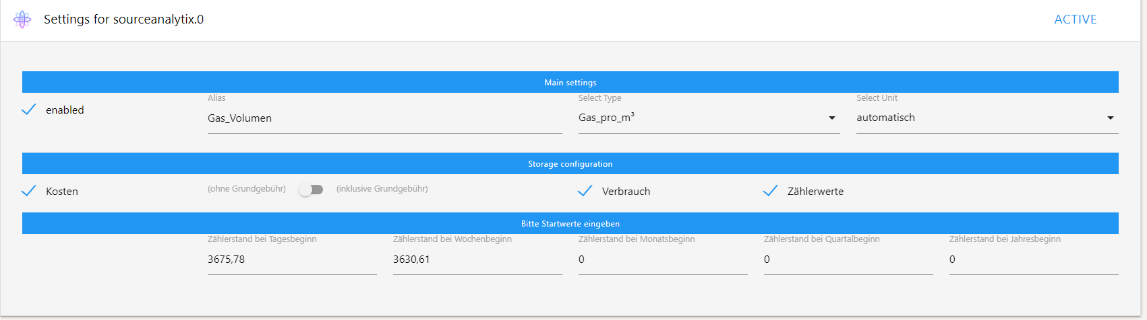This screenshot has height=320, width=1147.
Task: Toggle the Kosten checkbox
Action: click(x=29, y=191)
